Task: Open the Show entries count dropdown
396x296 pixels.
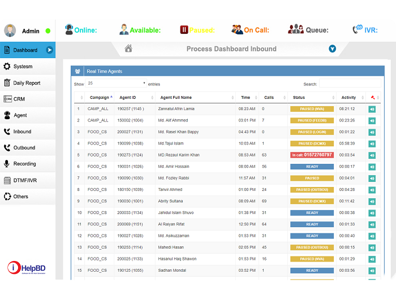Action: (117, 84)
